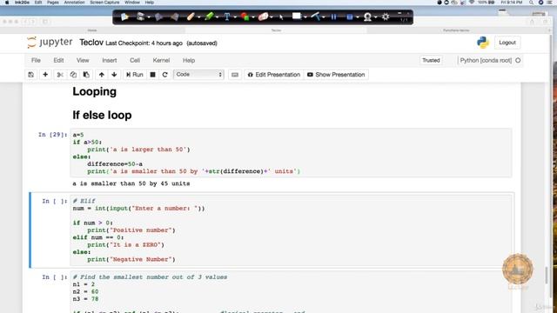Click the output 'a is smaller than 50 by 45 units'

131,183
